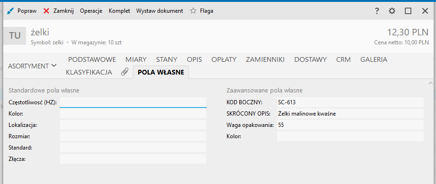Switch to the OPIS tab
The image size is (436, 184).
194,59
